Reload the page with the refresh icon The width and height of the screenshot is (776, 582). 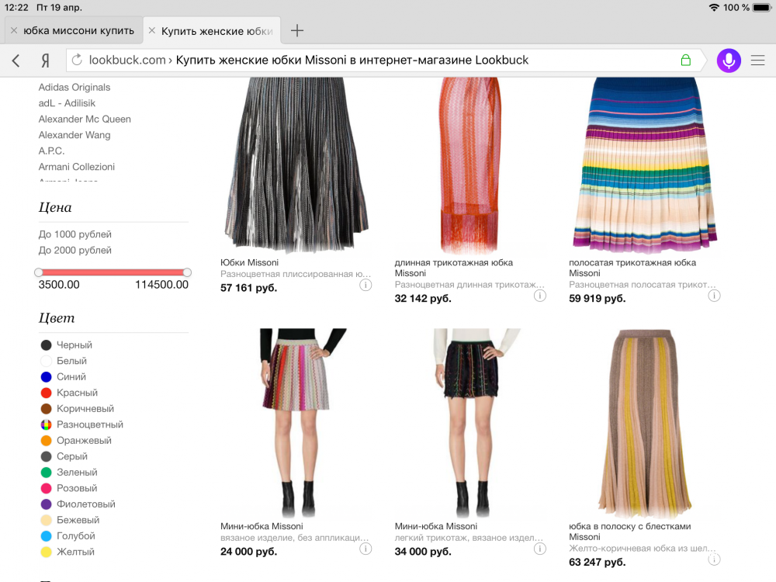coord(77,61)
